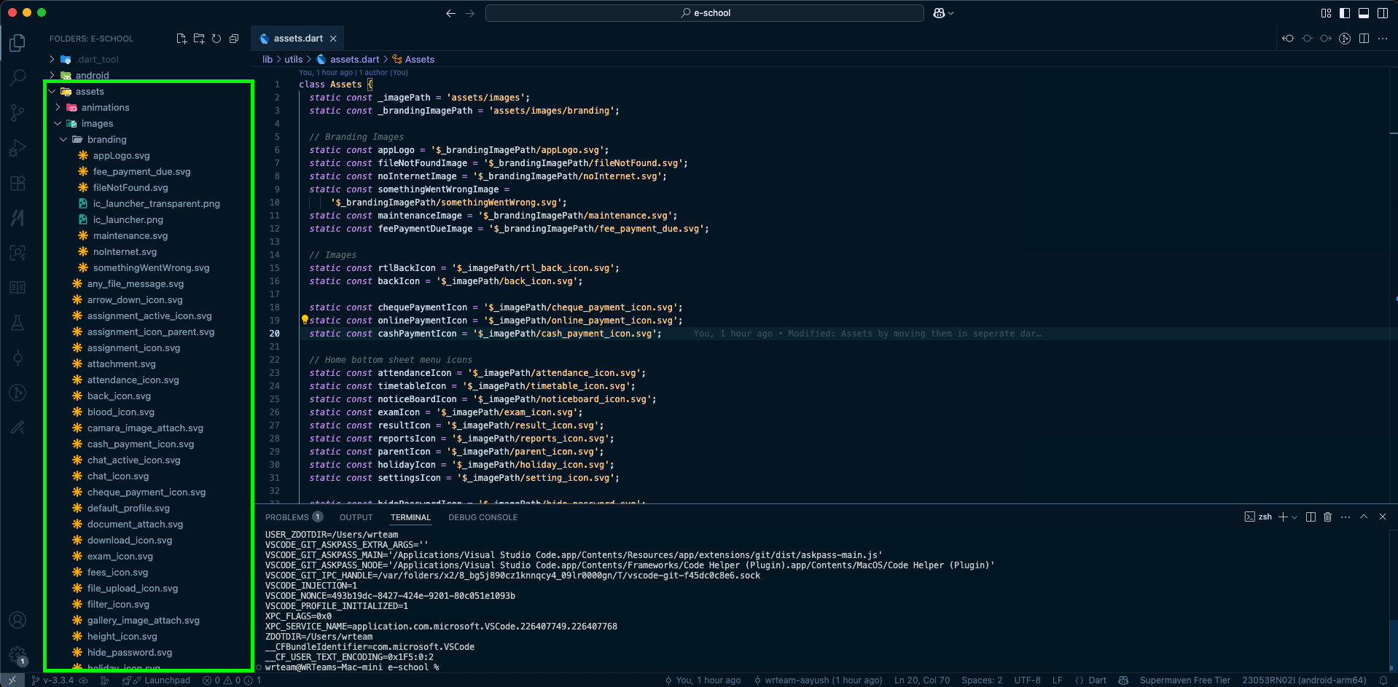This screenshot has height=687, width=1398.
Task: Open previous revision of assets.dart
Action: click(x=1288, y=39)
